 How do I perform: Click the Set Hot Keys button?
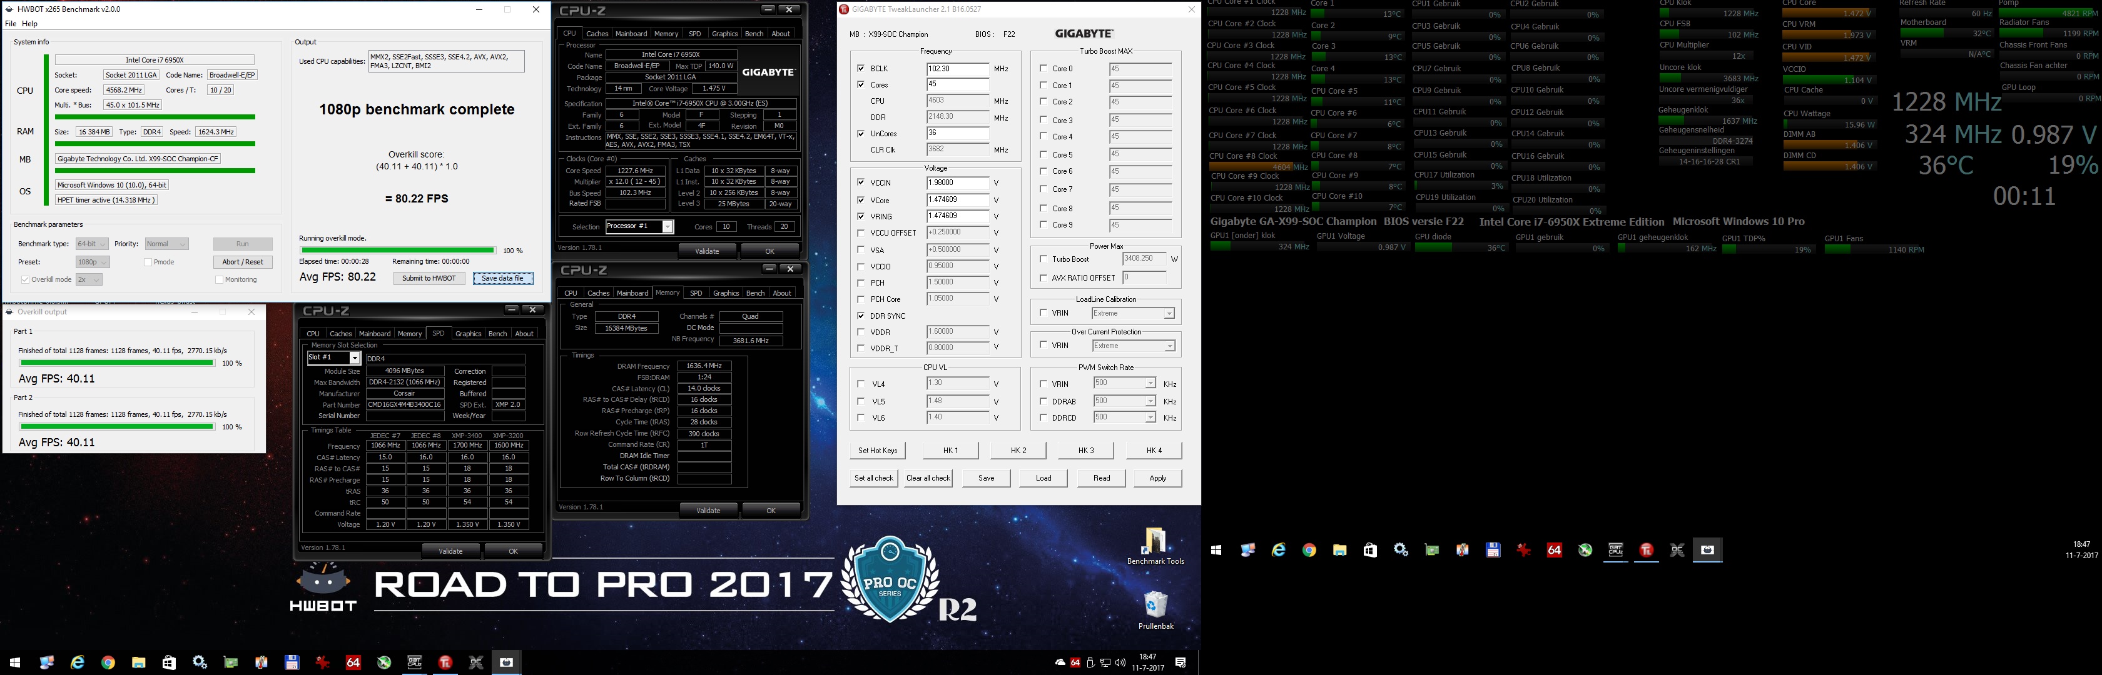click(x=877, y=450)
